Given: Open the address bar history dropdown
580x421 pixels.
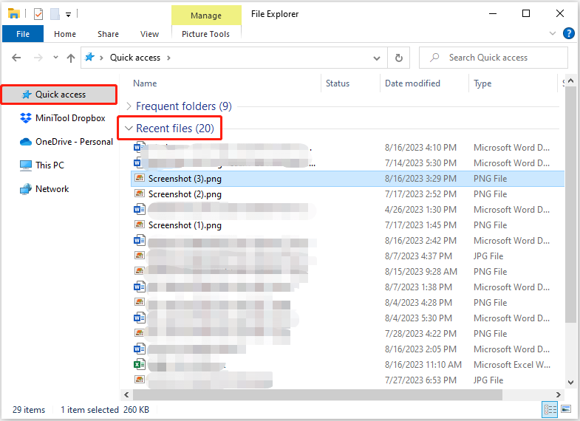Looking at the screenshot, I should [x=377, y=58].
